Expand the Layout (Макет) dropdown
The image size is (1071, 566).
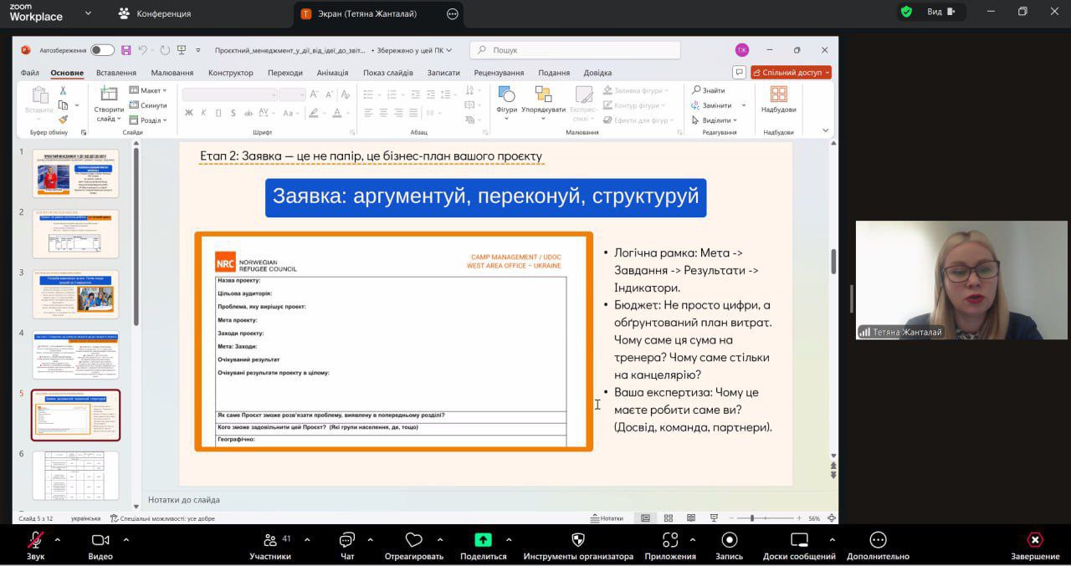pos(152,90)
